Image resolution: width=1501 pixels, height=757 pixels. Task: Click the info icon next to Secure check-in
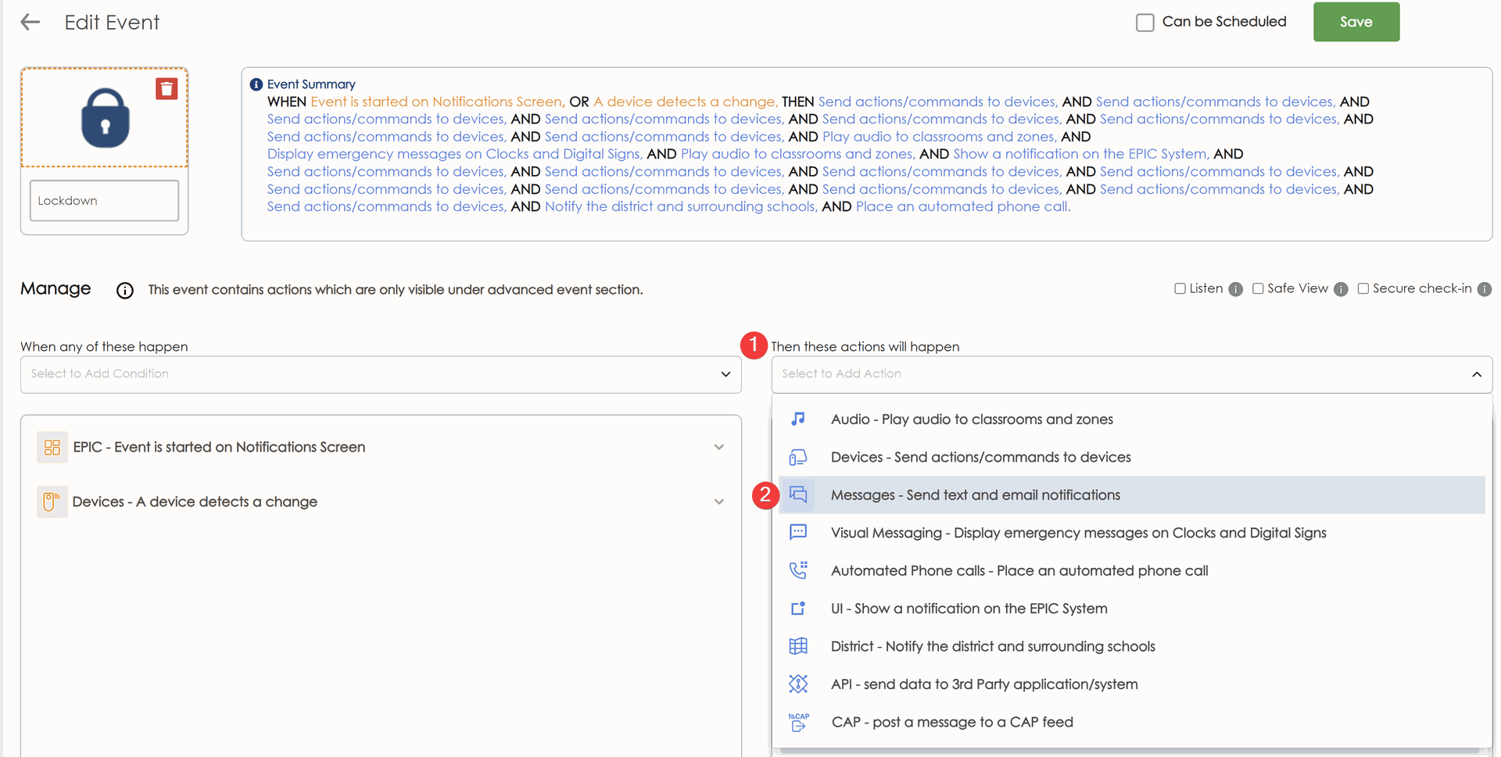[1484, 290]
